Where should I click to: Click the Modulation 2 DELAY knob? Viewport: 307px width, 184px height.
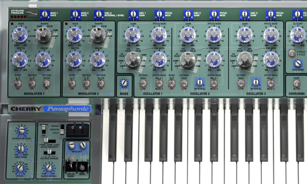pos(98,59)
